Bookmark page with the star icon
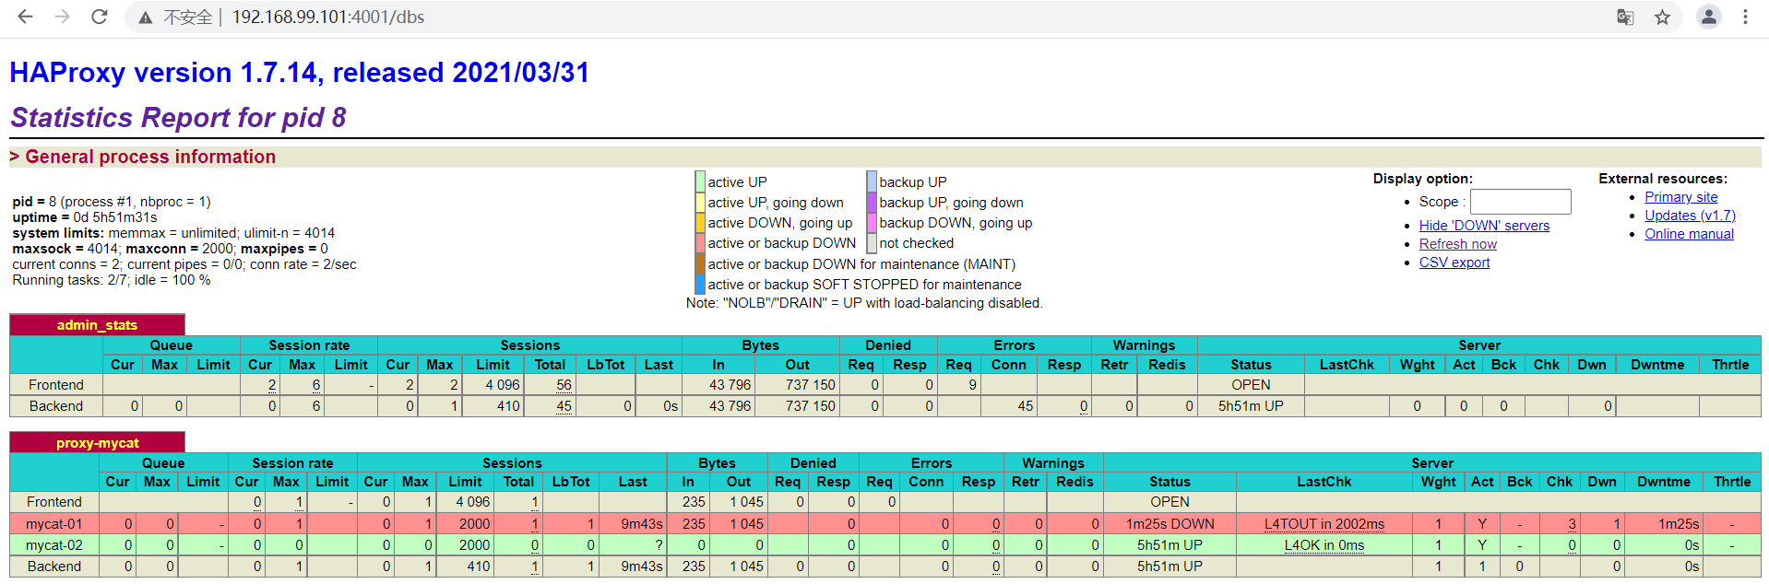1769x584 pixels. click(x=1662, y=17)
